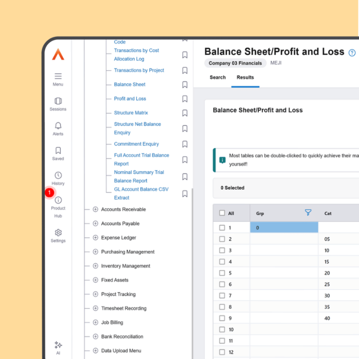Tick the checkbox for row 3
The image size is (359, 359).
pyautogui.click(x=222, y=250)
